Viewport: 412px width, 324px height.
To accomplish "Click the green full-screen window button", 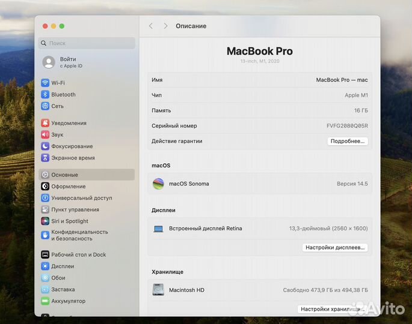I will [x=62, y=26].
